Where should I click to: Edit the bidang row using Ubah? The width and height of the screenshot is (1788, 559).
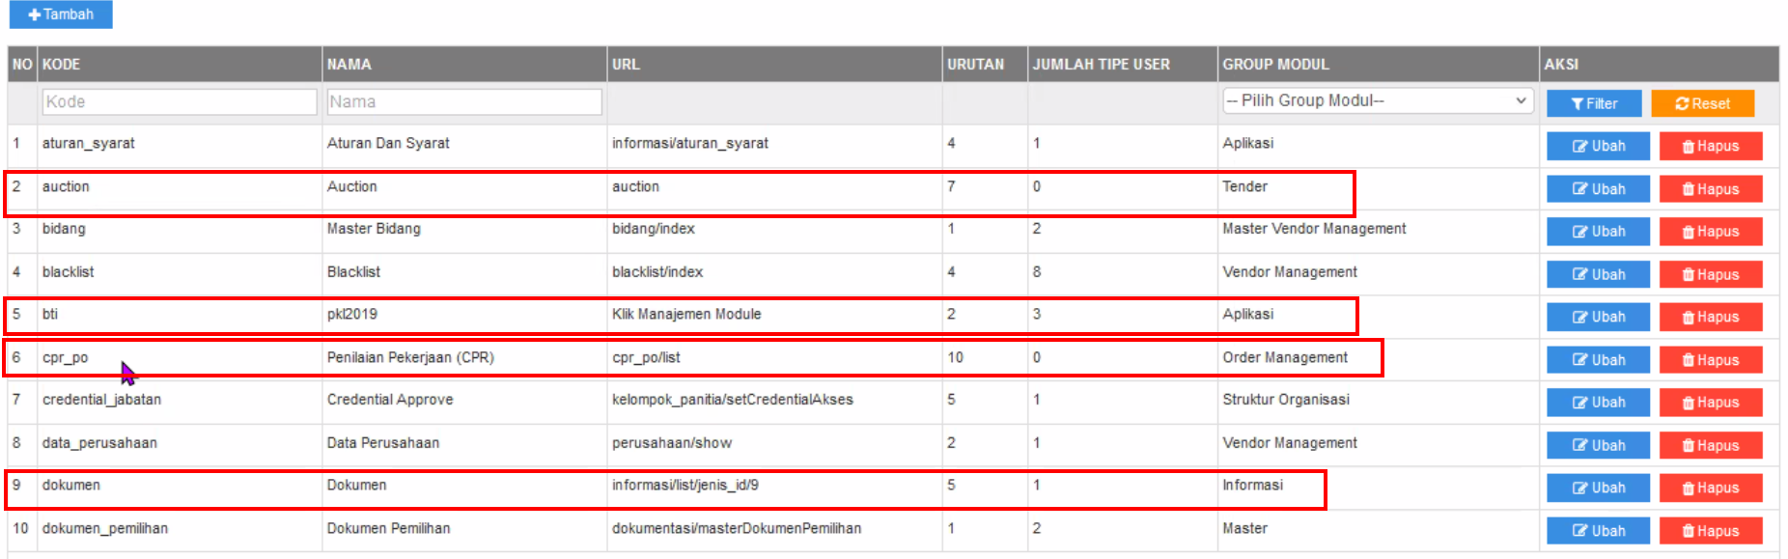tap(1598, 232)
